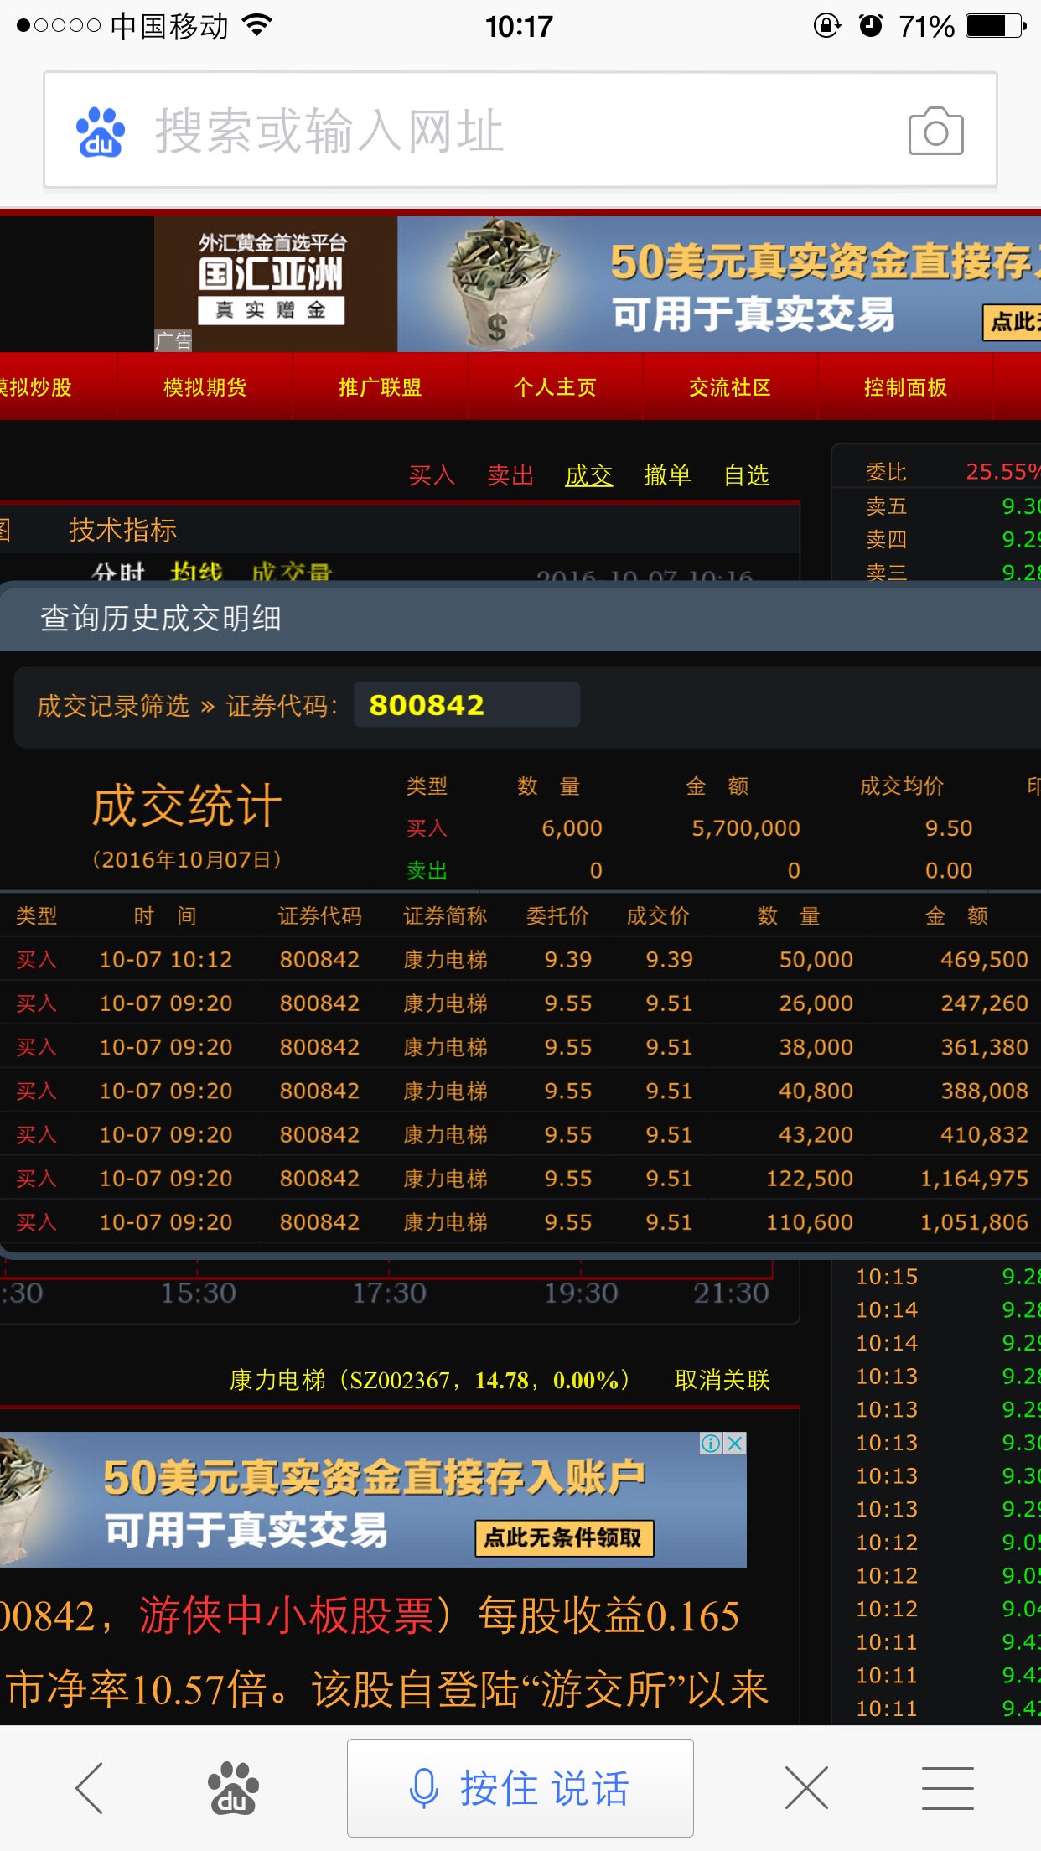Go back using the left arrow icon
1041x1851 pixels.
(90, 1788)
